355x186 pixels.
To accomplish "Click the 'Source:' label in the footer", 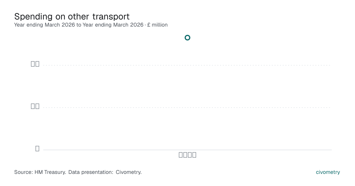I will coord(24,172).
